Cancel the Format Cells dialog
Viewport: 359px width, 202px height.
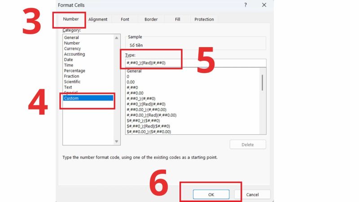pos(252,194)
